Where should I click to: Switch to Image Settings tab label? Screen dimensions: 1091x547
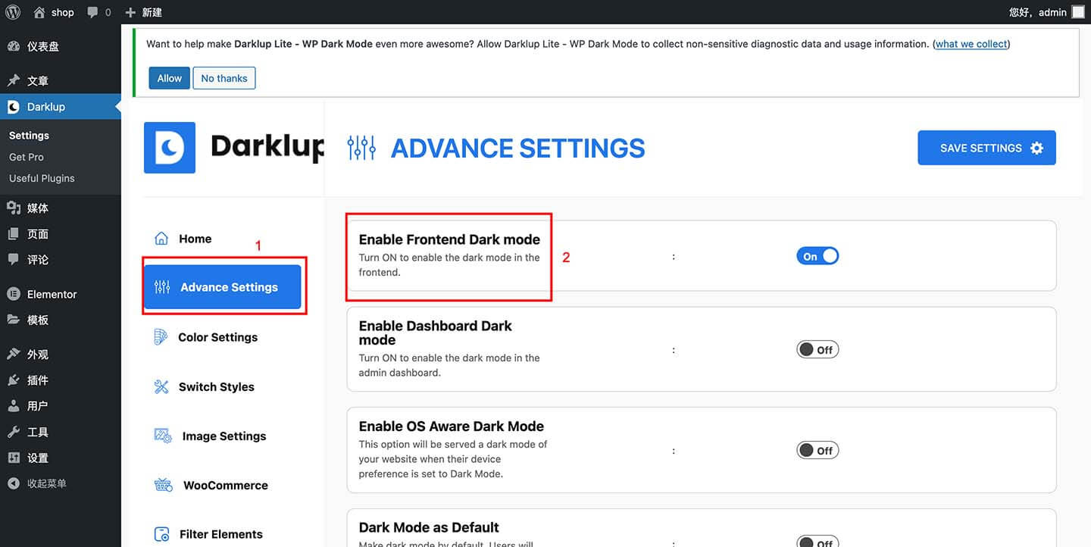[224, 436]
